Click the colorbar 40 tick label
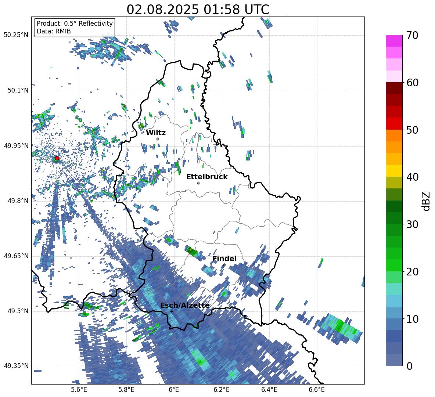 (x=412, y=177)
